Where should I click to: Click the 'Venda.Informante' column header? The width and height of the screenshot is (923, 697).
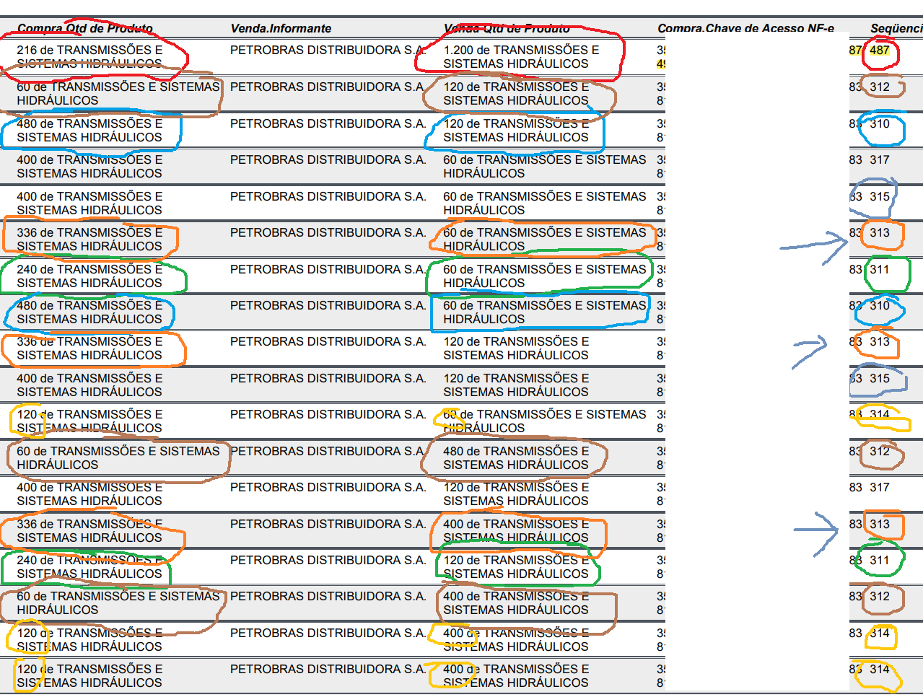[281, 28]
